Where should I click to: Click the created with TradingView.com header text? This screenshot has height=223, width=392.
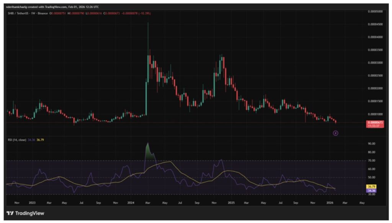[x=53, y=6]
